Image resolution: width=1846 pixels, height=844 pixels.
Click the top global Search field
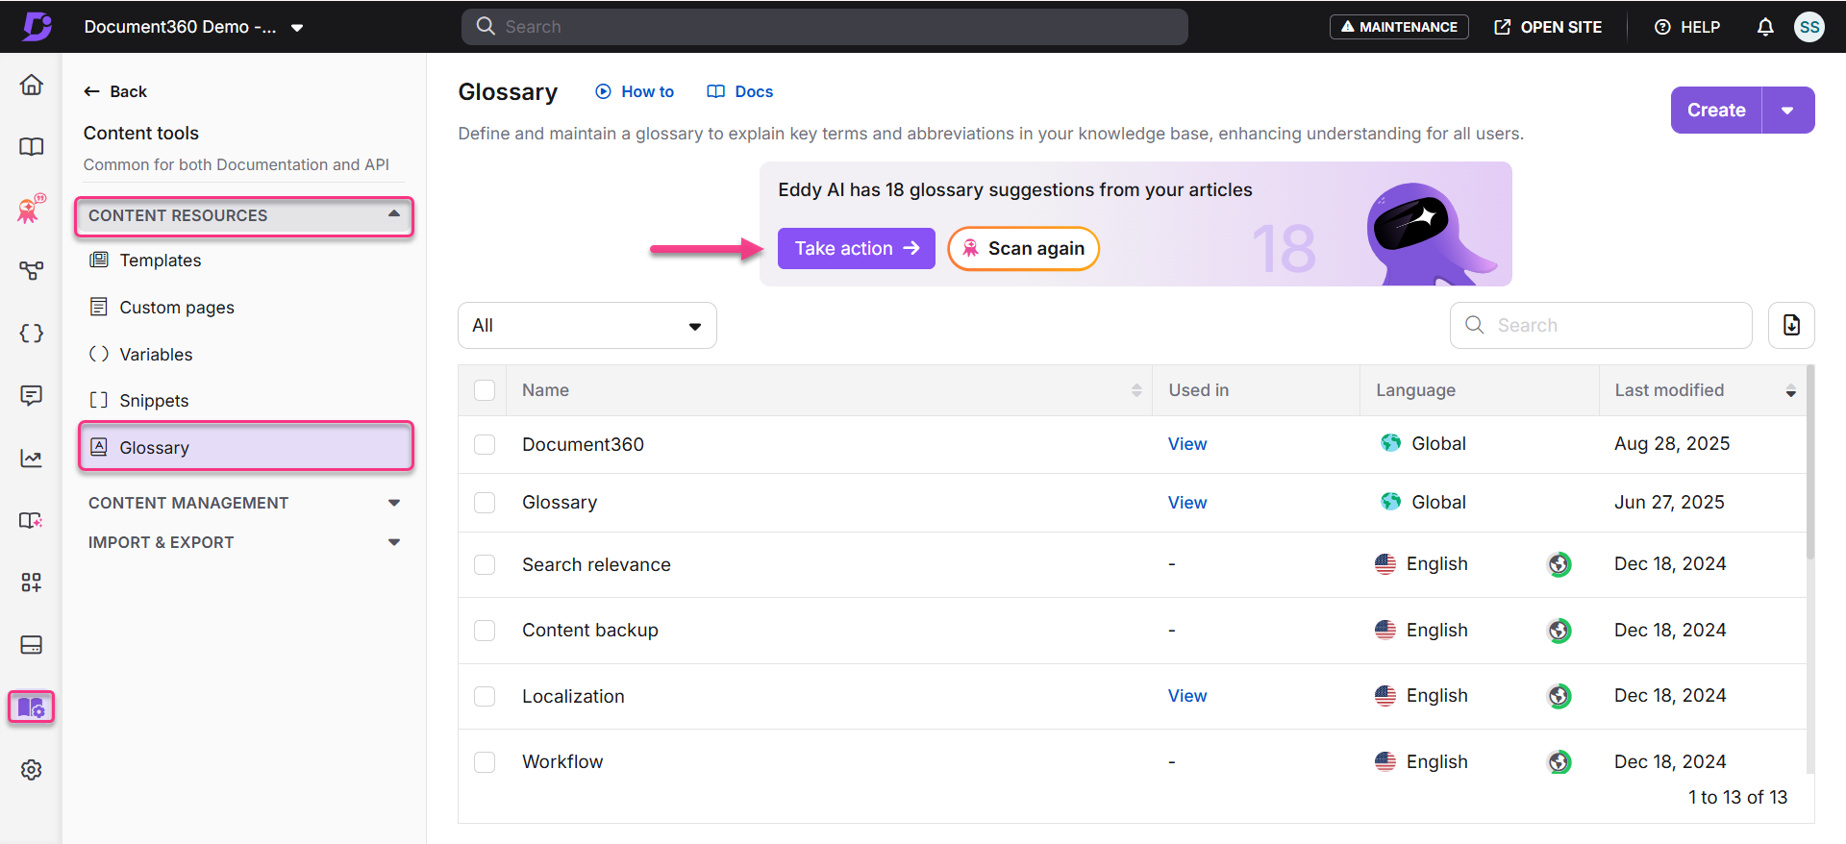pyautogui.click(x=824, y=27)
